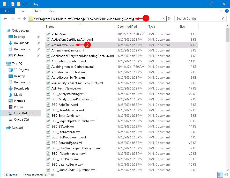
Task: Sort by Date modified column
Action: pyautogui.click(x=127, y=27)
